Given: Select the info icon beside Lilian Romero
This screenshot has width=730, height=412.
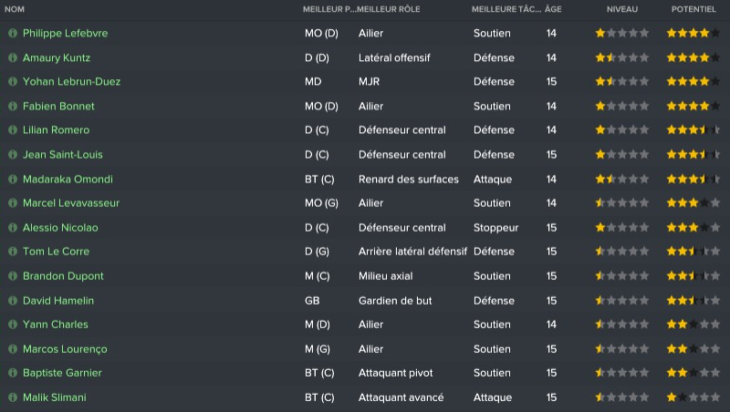Looking at the screenshot, I should click(13, 130).
